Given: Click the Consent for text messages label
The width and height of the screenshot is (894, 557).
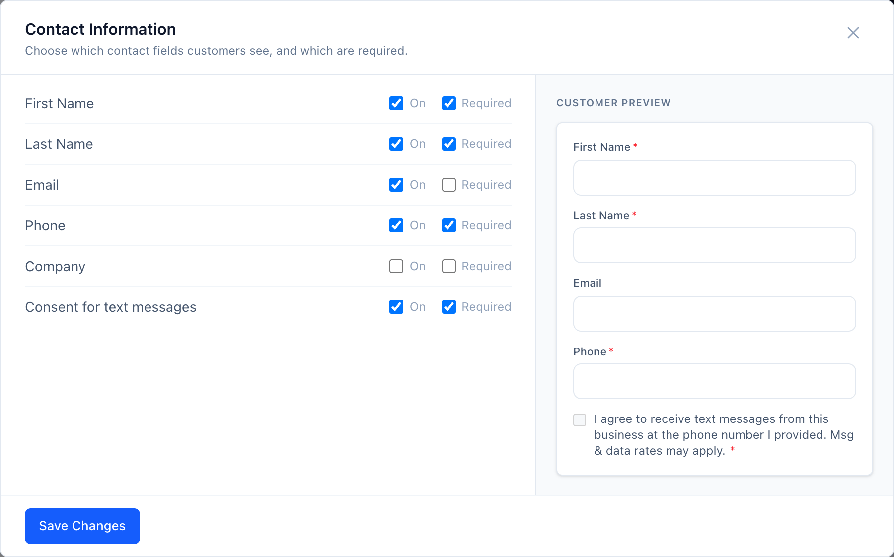Looking at the screenshot, I should (x=111, y=307).
